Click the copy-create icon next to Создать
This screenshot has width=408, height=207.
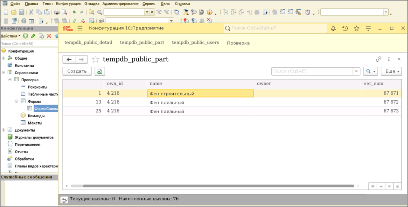pyautogui.click(x=100, y=71)
